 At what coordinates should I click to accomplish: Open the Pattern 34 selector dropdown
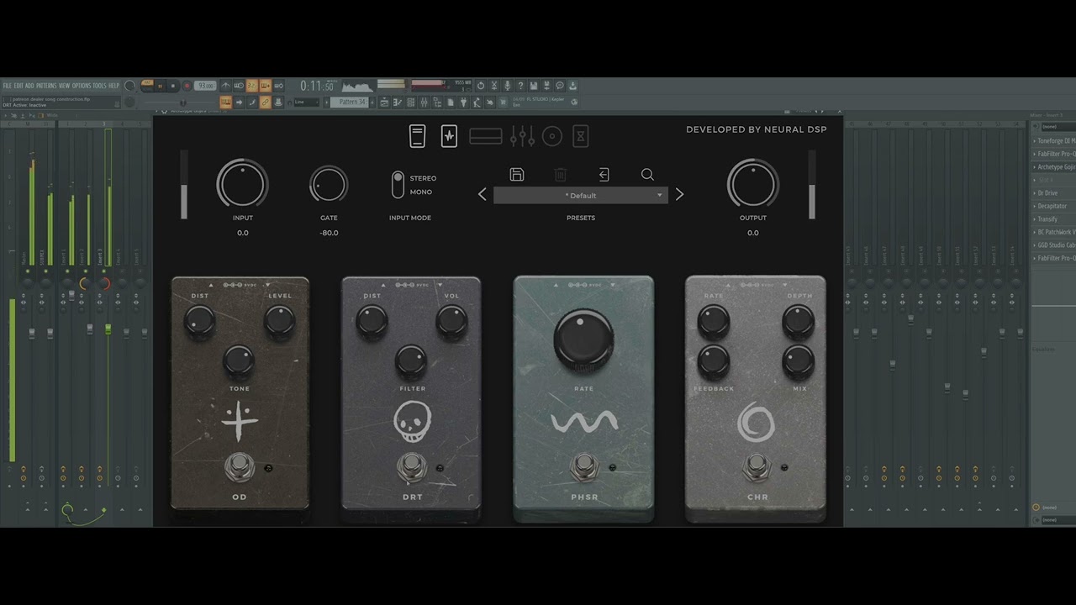350,103
